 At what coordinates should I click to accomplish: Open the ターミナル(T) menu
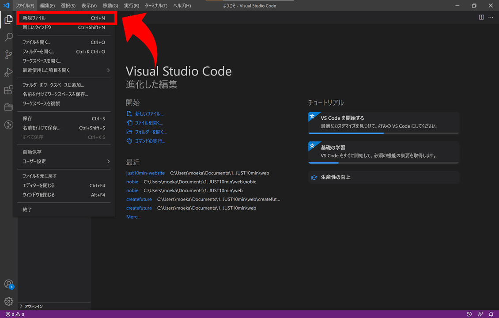156,6
